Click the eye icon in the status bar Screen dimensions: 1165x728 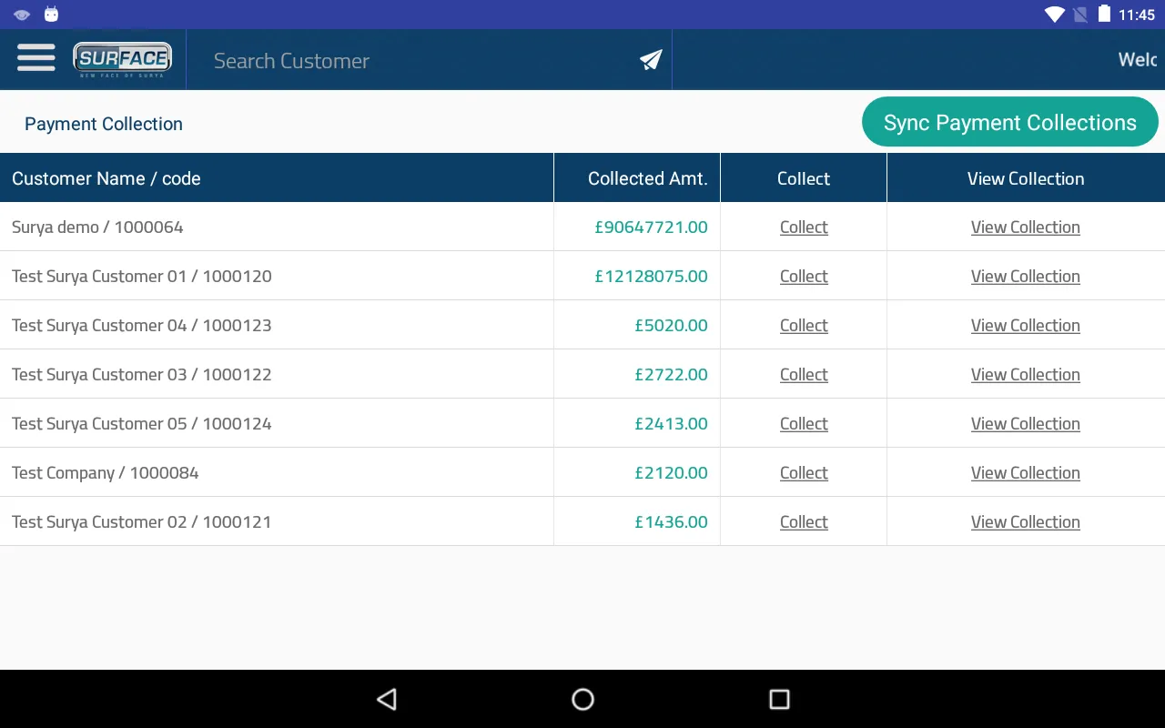(x=20, y=14)
